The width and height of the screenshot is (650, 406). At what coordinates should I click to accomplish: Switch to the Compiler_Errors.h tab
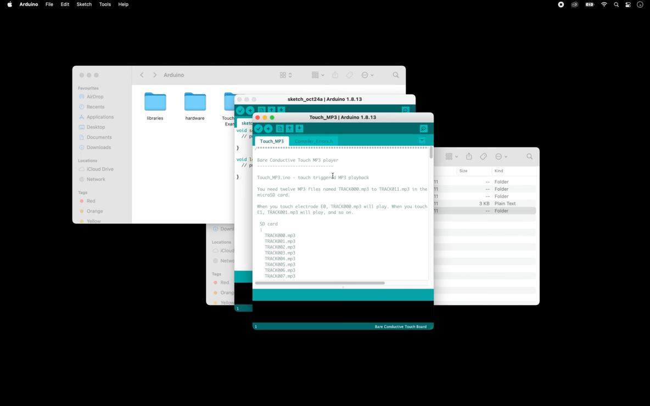point(314,141)
